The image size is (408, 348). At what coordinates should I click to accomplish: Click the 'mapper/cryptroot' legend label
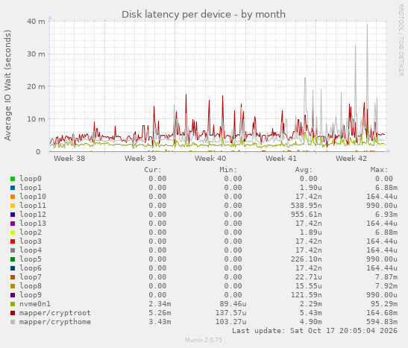click(55, 313)
